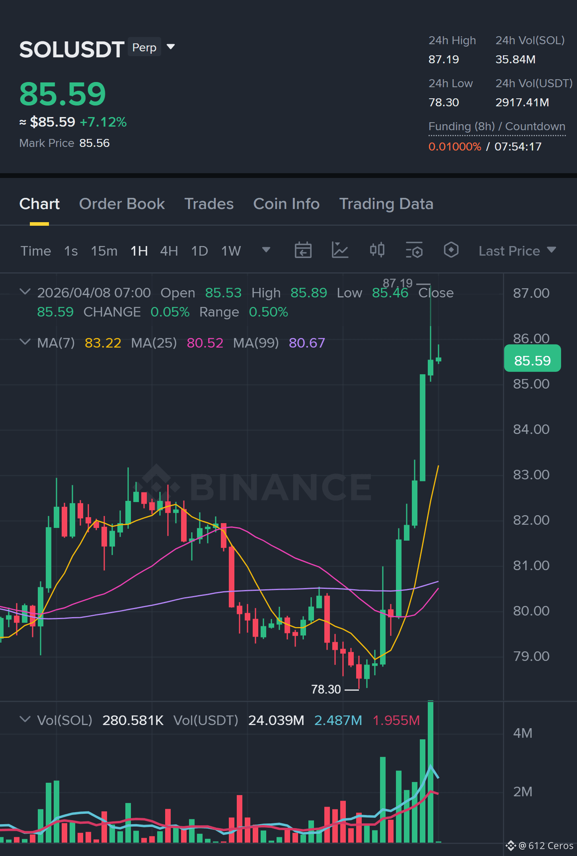Screen dimensions: 577x856
Task: Select the 4H time interval
Action: tap(169, 251)
